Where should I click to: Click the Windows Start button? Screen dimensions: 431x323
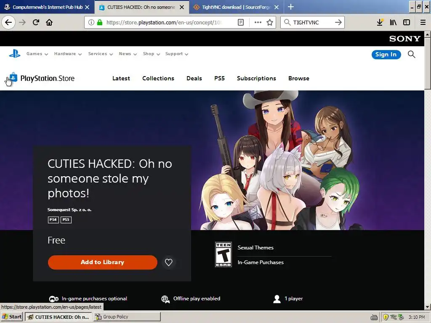coord(12,317)
